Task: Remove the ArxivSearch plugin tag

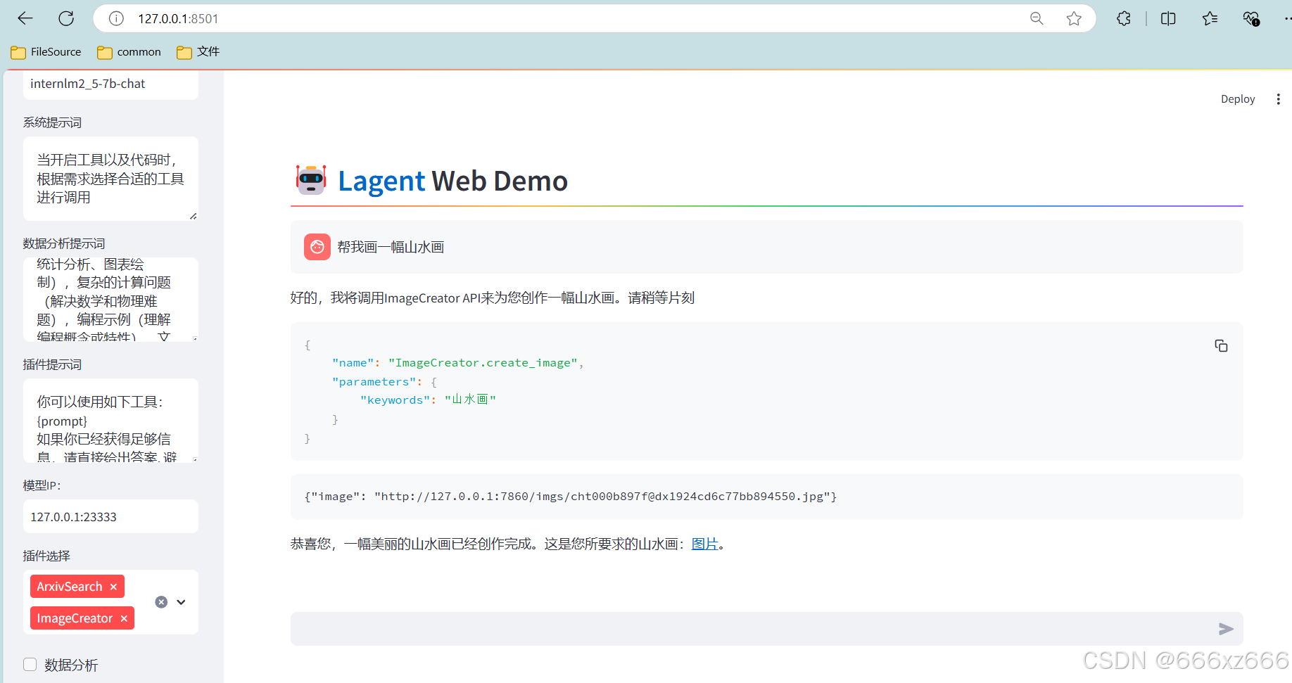Action: (113, 587)
